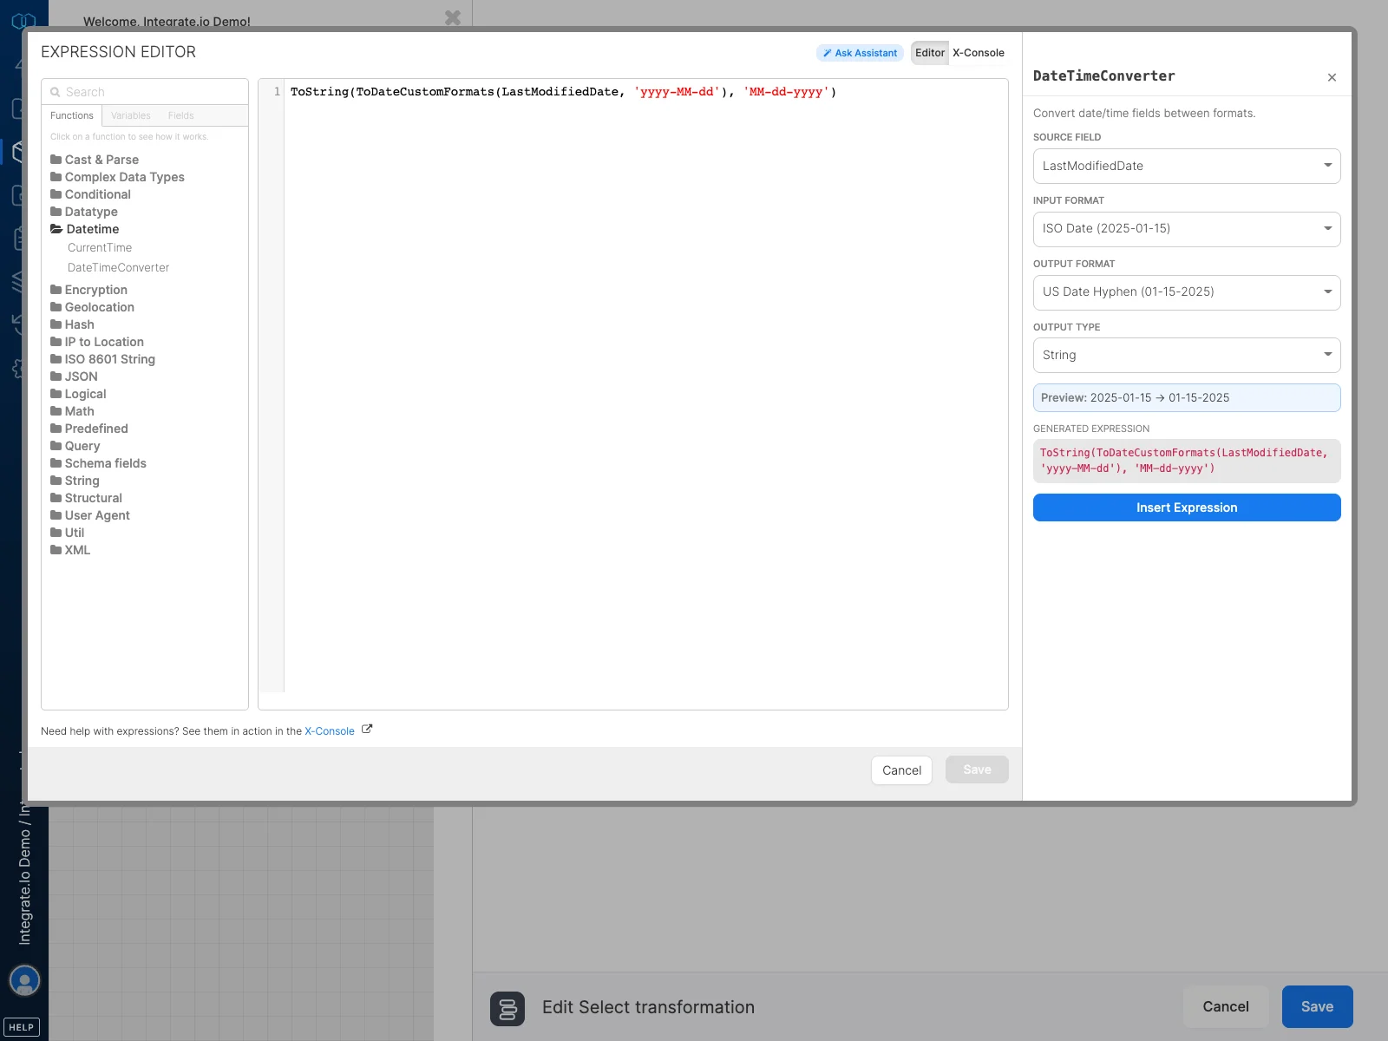Expand the User Agent folder
The image size is (1388, 1041).
[90, 515]
